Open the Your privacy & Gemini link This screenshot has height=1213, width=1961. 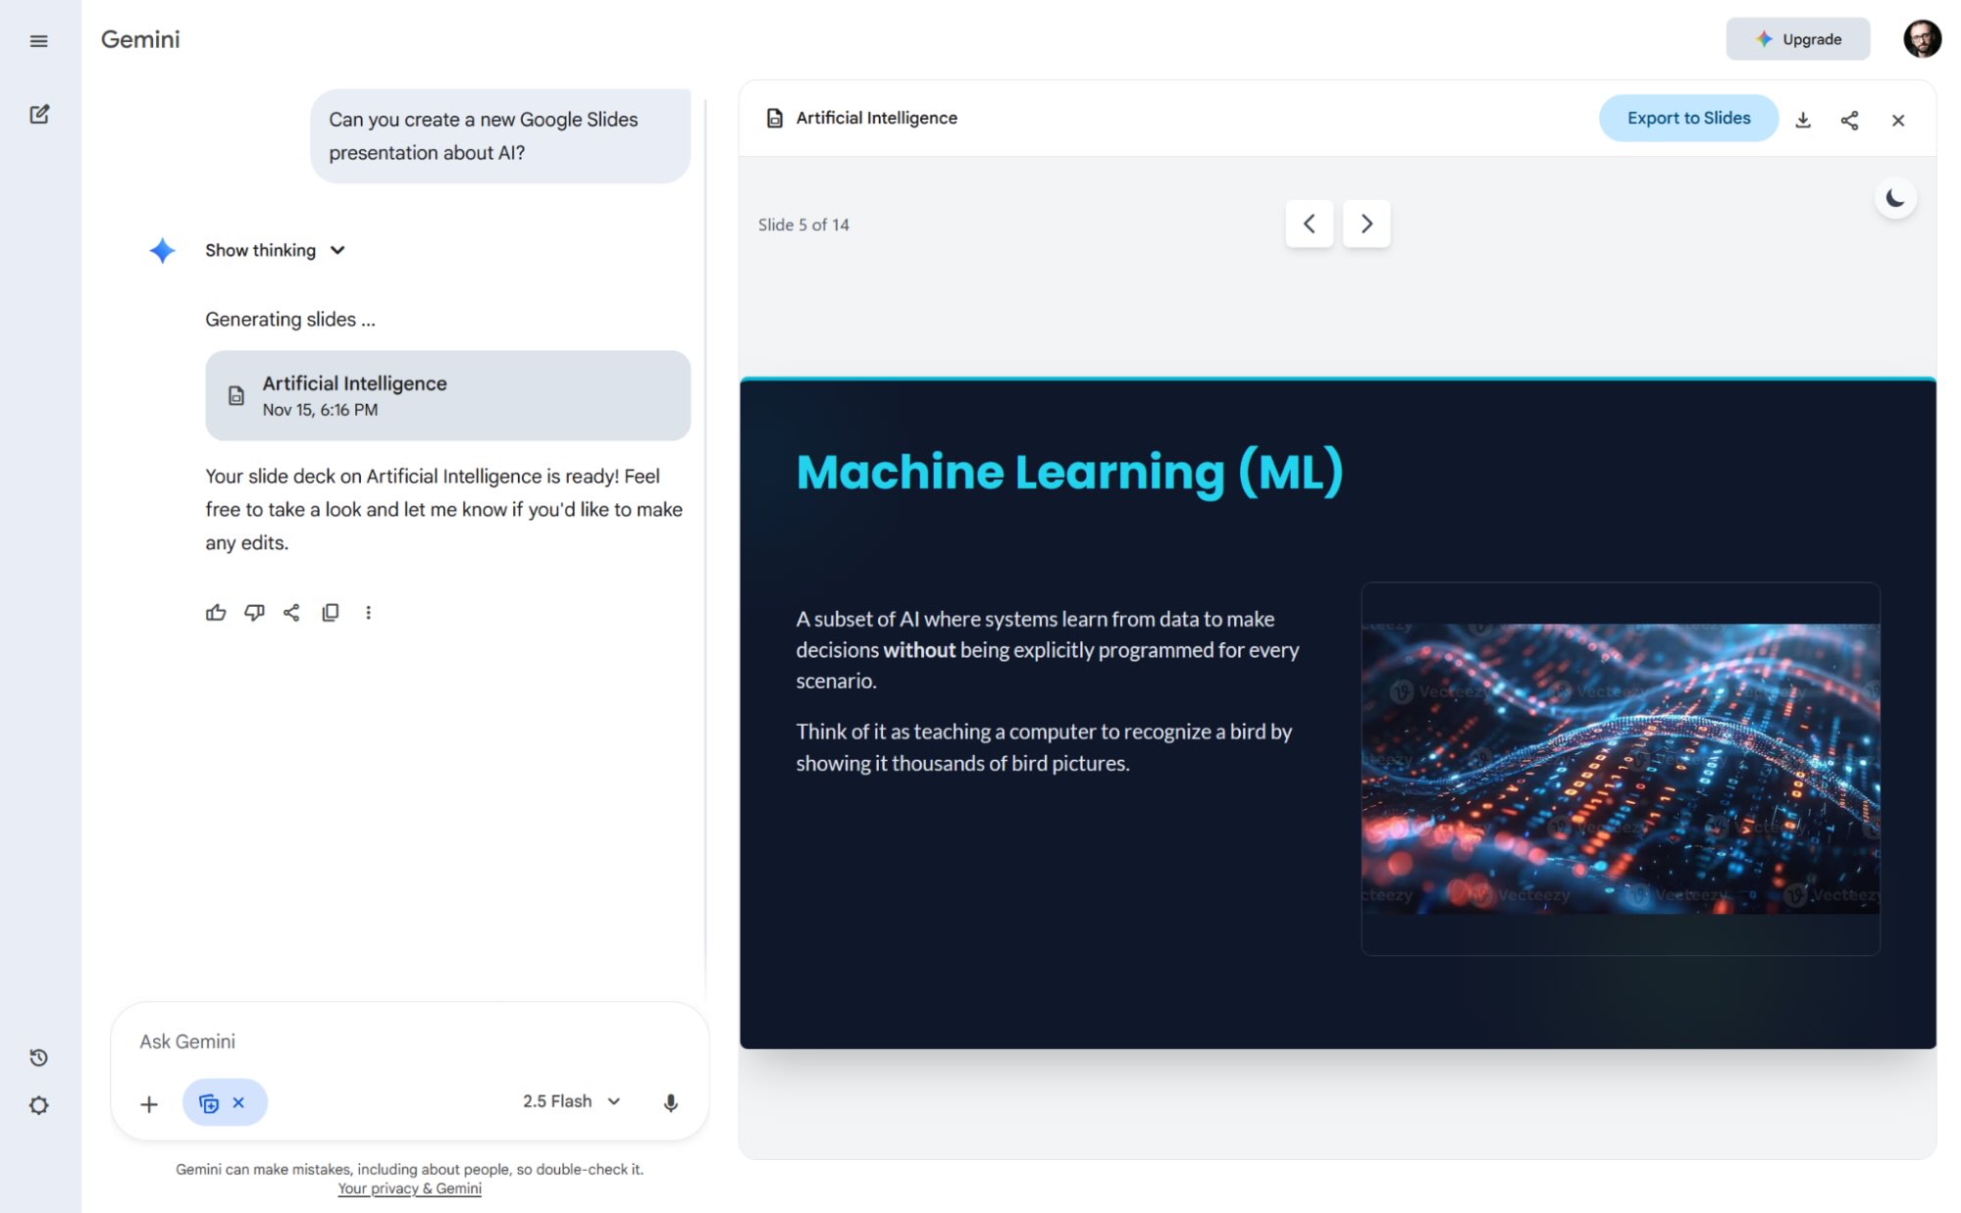pyautogui.click(x=409, y=1188)
